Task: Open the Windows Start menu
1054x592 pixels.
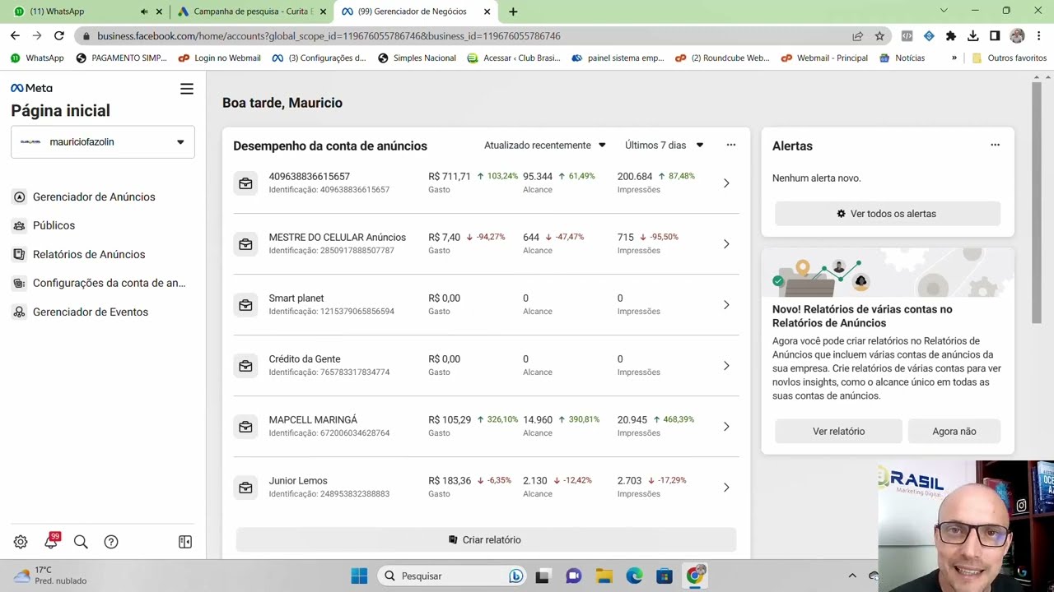Action: pyautogui.click(x=359, y=576)
